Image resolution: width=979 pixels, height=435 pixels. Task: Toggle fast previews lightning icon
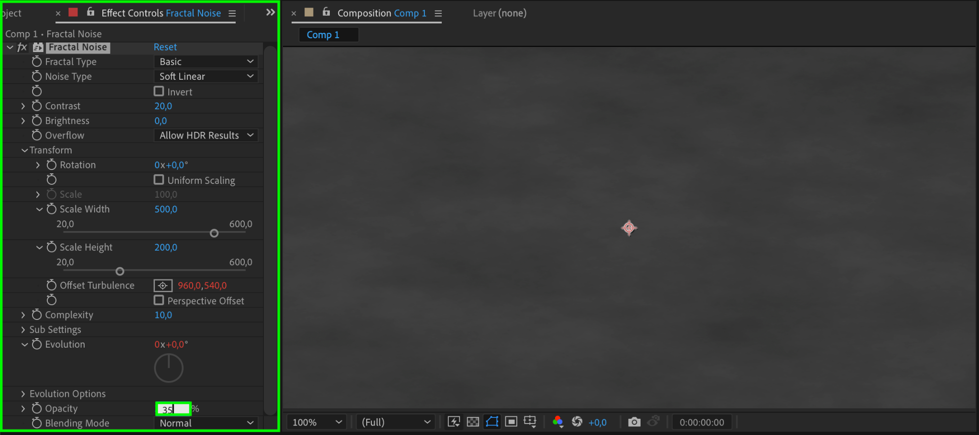pos(454,422)
